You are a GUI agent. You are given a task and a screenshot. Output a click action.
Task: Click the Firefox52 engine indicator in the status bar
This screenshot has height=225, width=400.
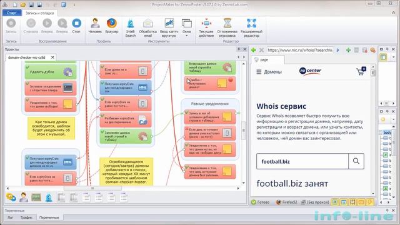pyautogui.click(x=286, y=202)
